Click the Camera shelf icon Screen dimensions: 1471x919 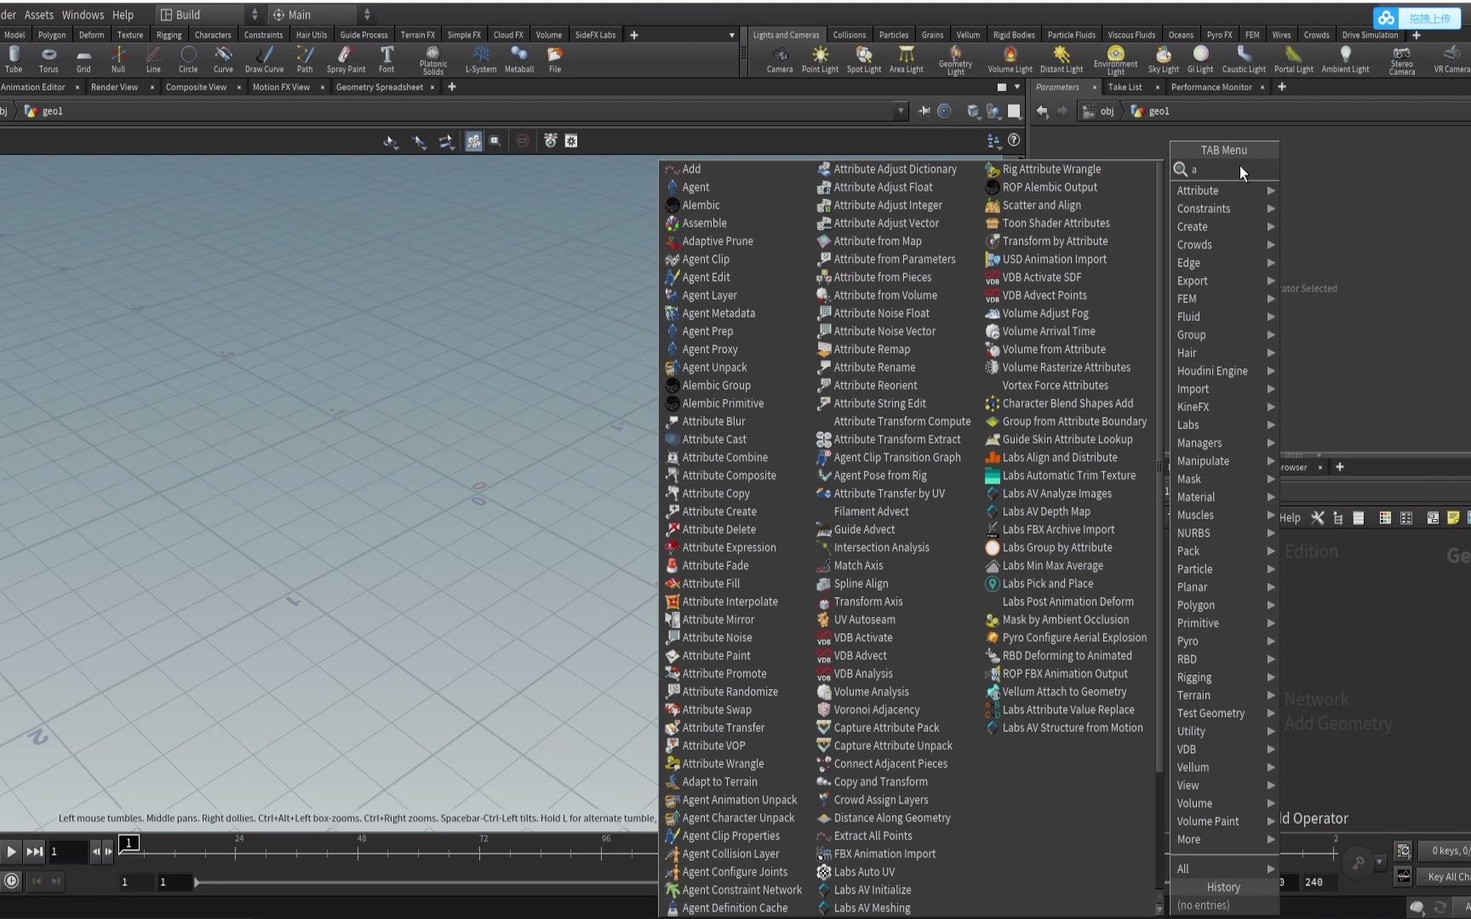point(779,59)
